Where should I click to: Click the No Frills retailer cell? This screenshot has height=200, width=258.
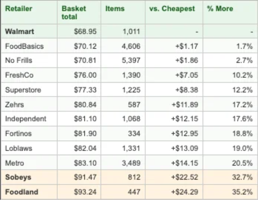(19, 61)
